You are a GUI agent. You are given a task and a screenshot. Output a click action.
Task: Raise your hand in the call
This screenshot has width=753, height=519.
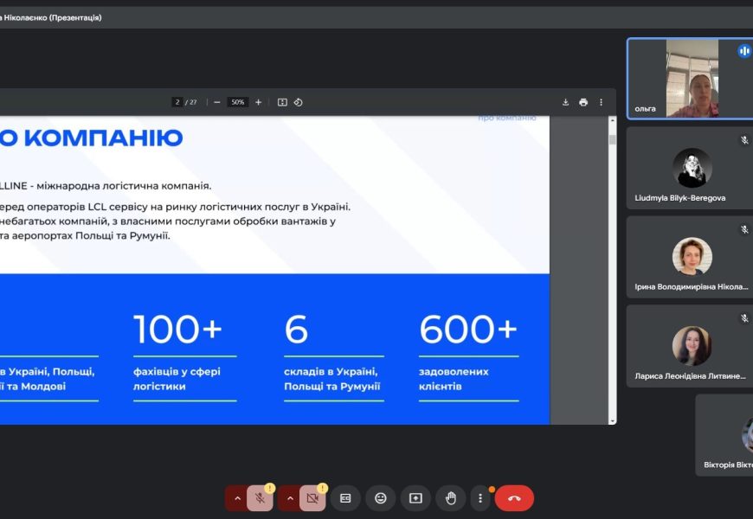pyautogui.click(x=450, y=498)
